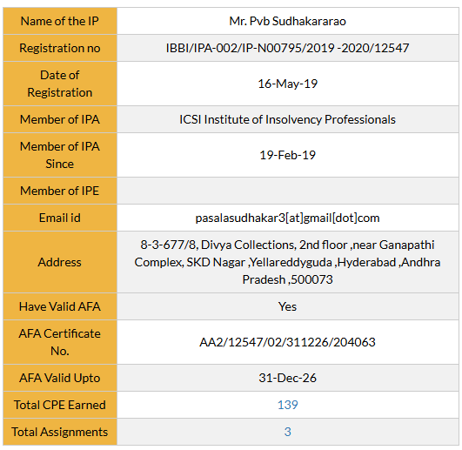Click the Total Assignments label cell
Image resolution: width=462 pixels, height=450 pixels.
click(x=60, y=432)
